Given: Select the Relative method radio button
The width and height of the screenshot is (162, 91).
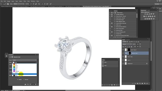Looking at the screenshot, I should (18, 80).
